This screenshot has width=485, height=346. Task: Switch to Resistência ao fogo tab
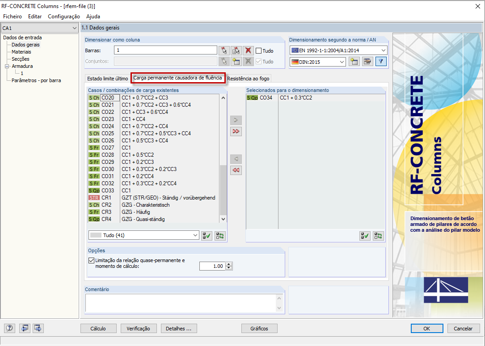(x=248, y=79)
